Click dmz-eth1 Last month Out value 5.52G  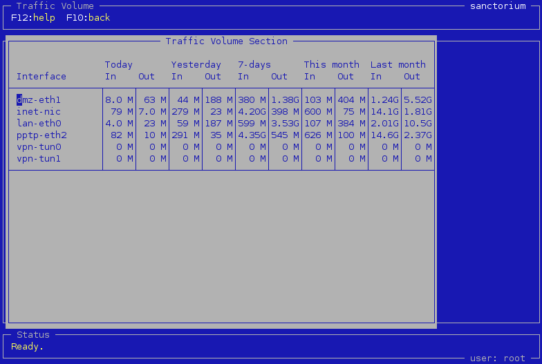pyautogui.click(x=418, y=100)
